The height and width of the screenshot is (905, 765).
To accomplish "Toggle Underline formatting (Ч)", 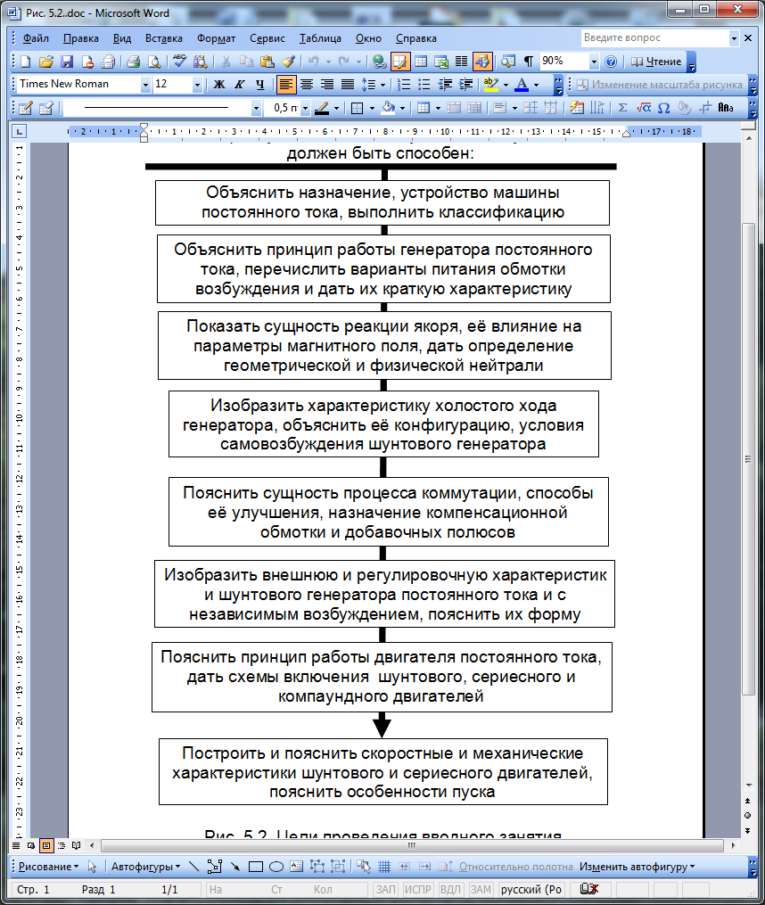I will coord(259,85).
